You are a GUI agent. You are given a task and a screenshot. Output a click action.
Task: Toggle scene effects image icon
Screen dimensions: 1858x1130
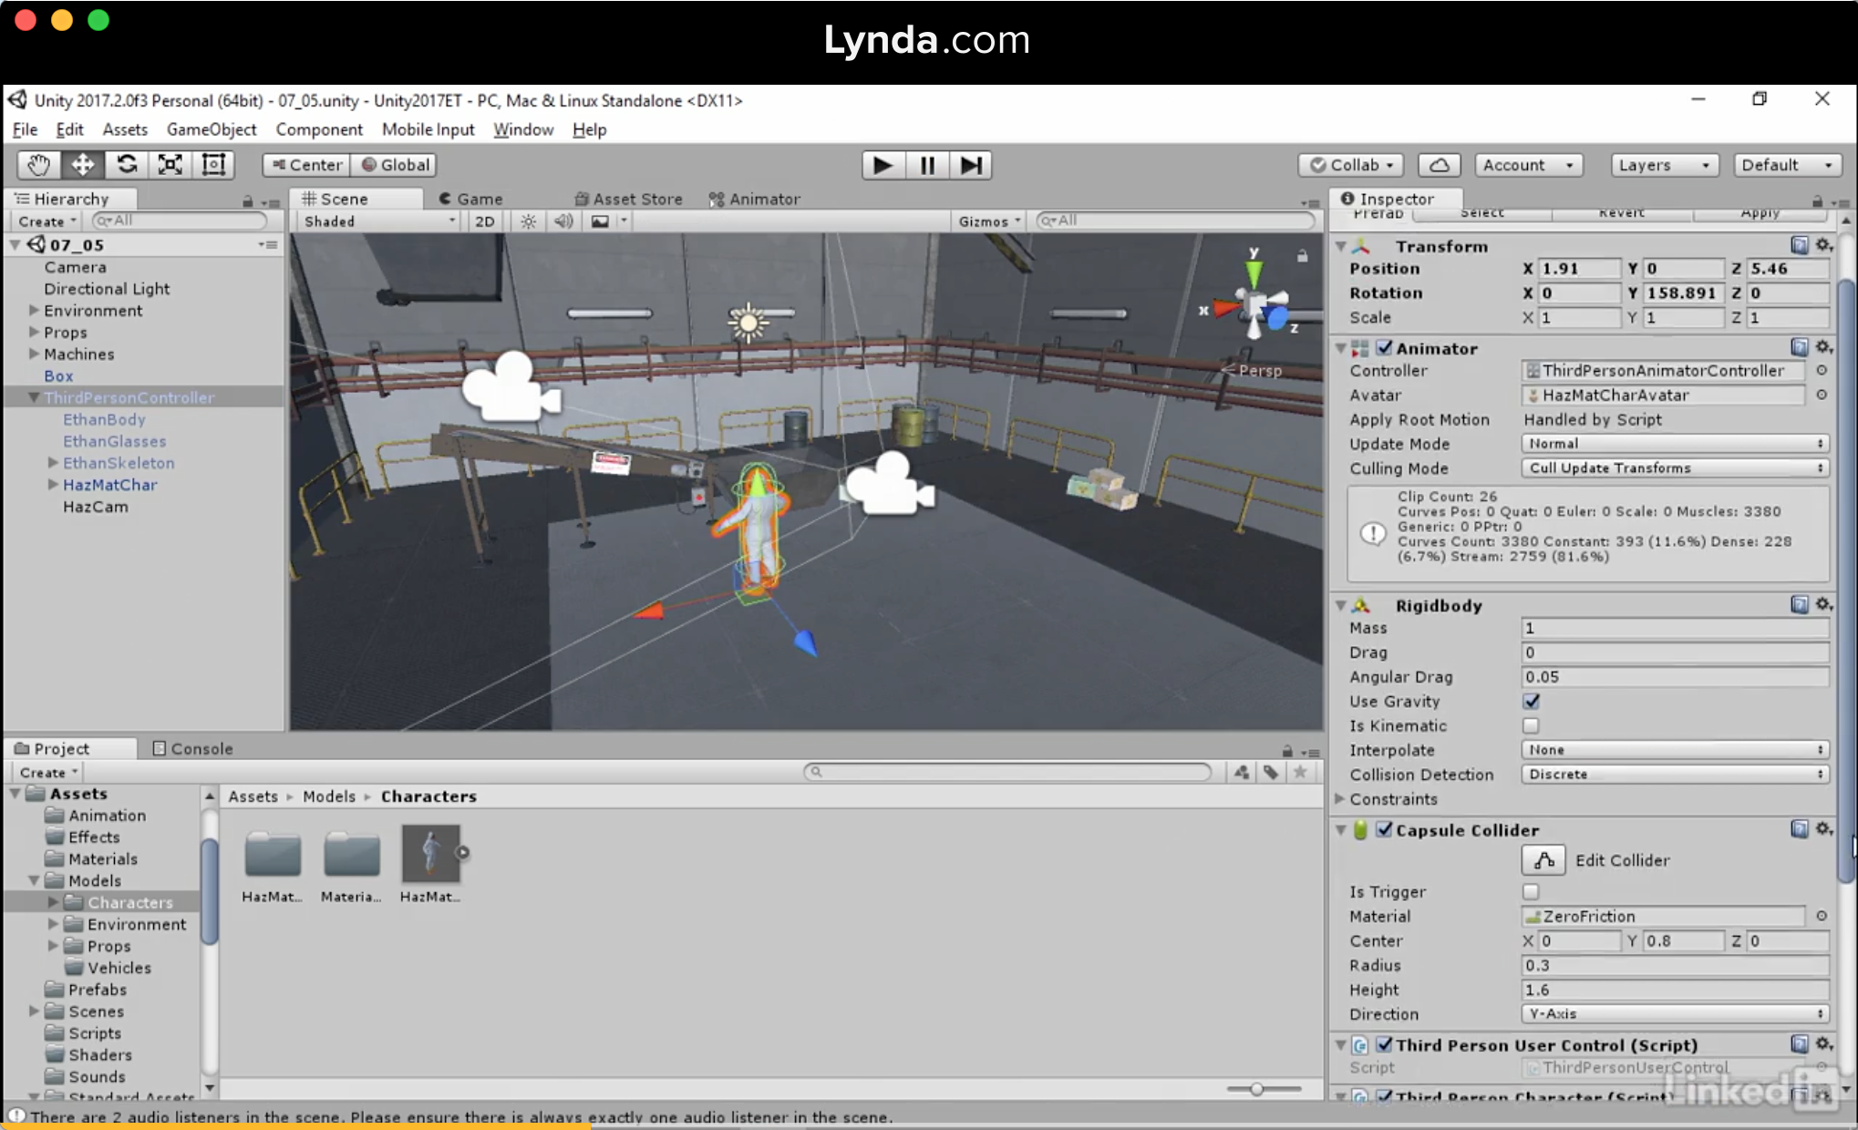coord(600,221)
